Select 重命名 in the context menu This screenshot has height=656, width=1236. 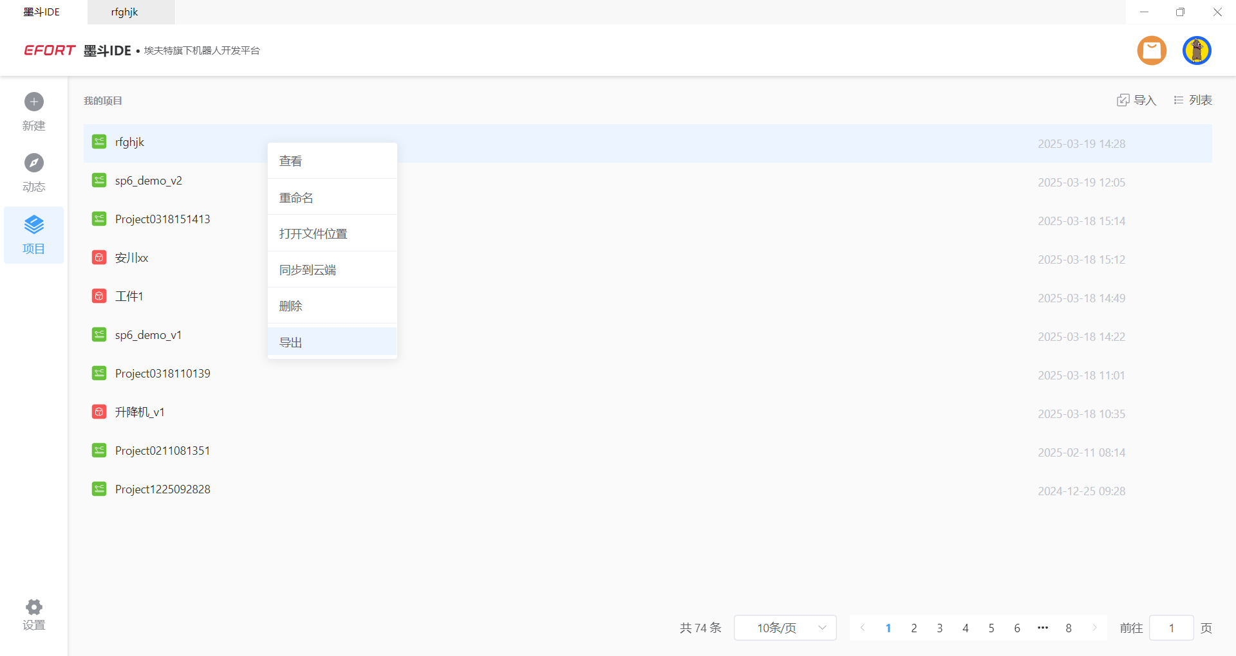[296, 197]
